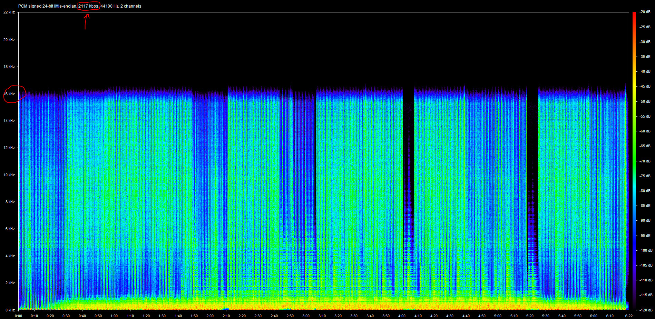
Task: Click the dark quiet gap just after 5:20
Action: click(x=532, y=138)
